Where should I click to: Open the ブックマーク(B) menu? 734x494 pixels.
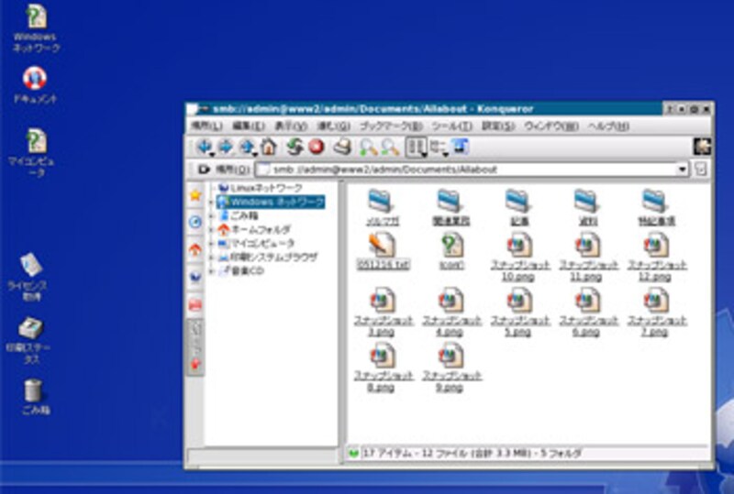click(x=391, y=126)
